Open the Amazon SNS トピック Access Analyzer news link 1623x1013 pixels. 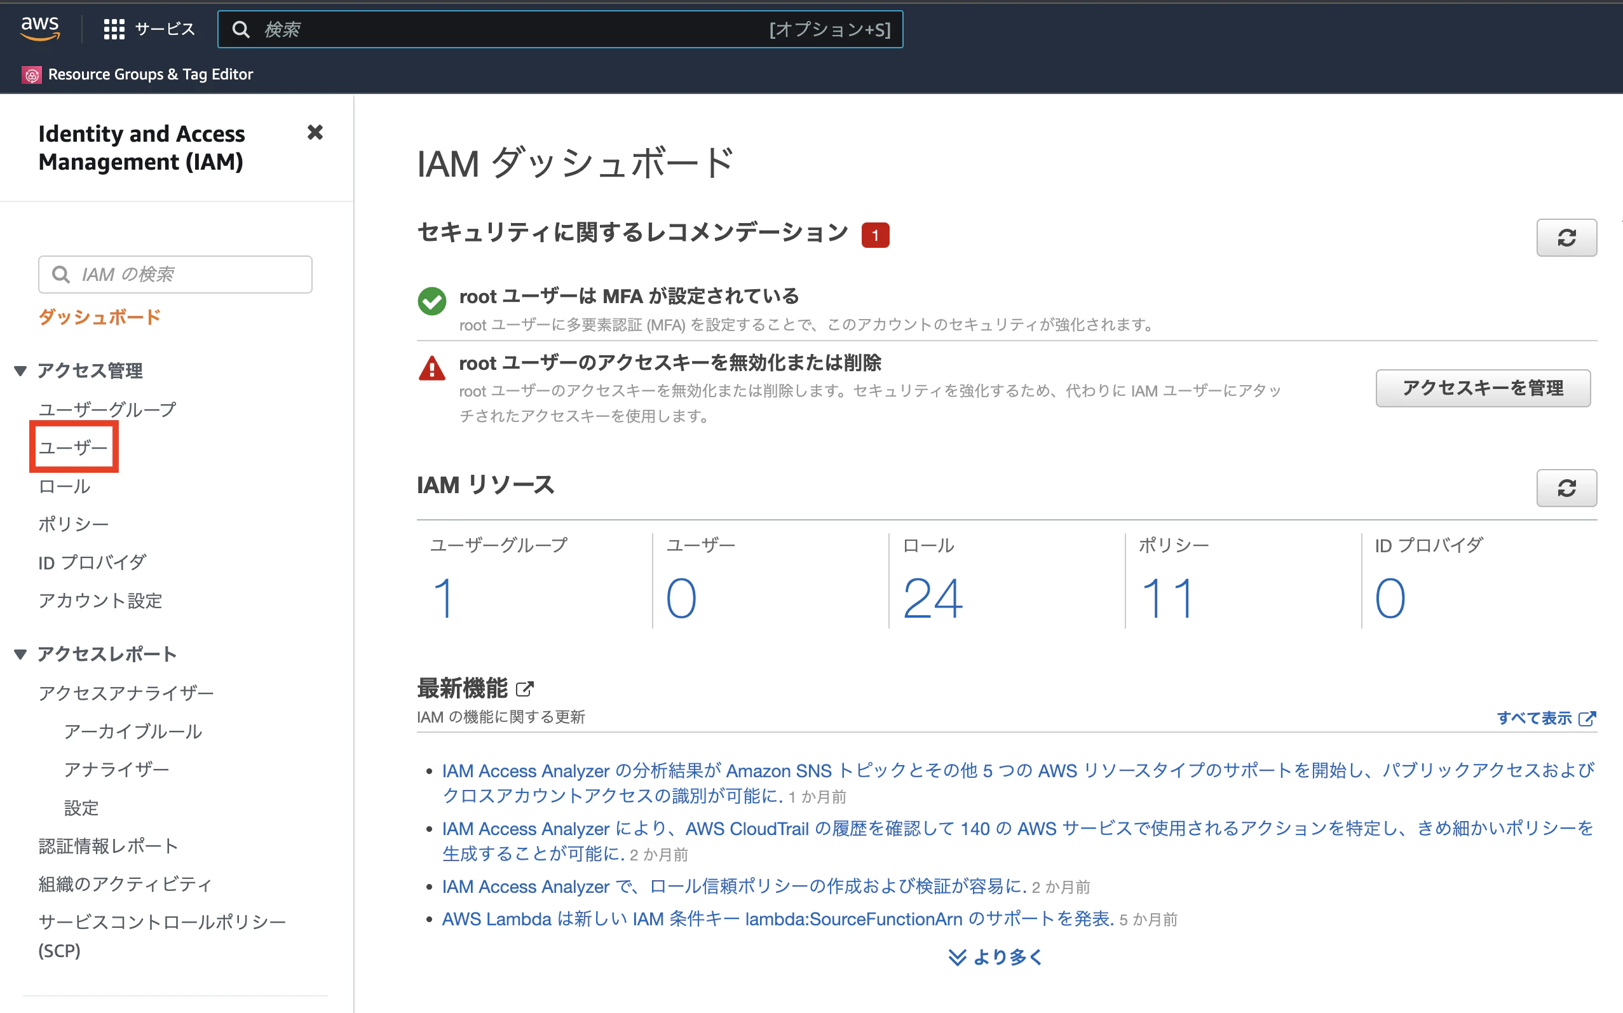(x=1017, y=783)
